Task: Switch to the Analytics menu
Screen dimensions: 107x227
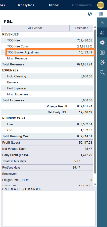Action: click(x=26, y=5)
